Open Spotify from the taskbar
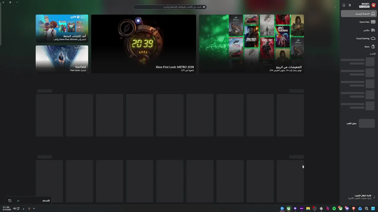This screenshot has height=212, width=378. click(x=334, y=208)
